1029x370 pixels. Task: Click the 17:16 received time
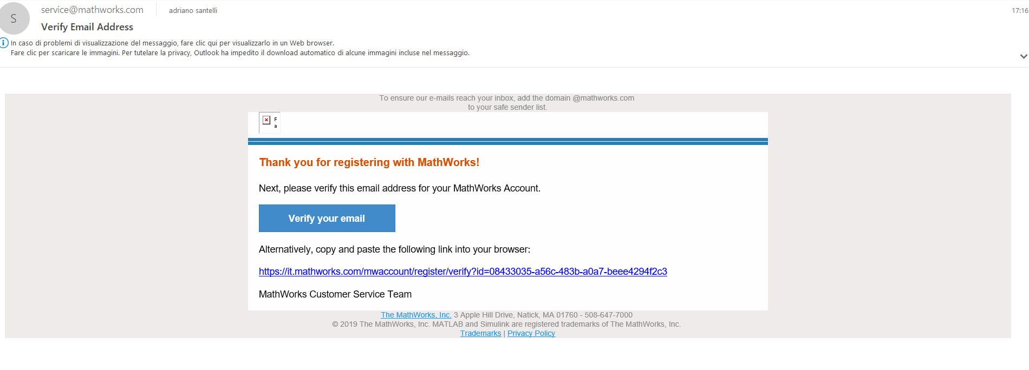click(1020, 10)
